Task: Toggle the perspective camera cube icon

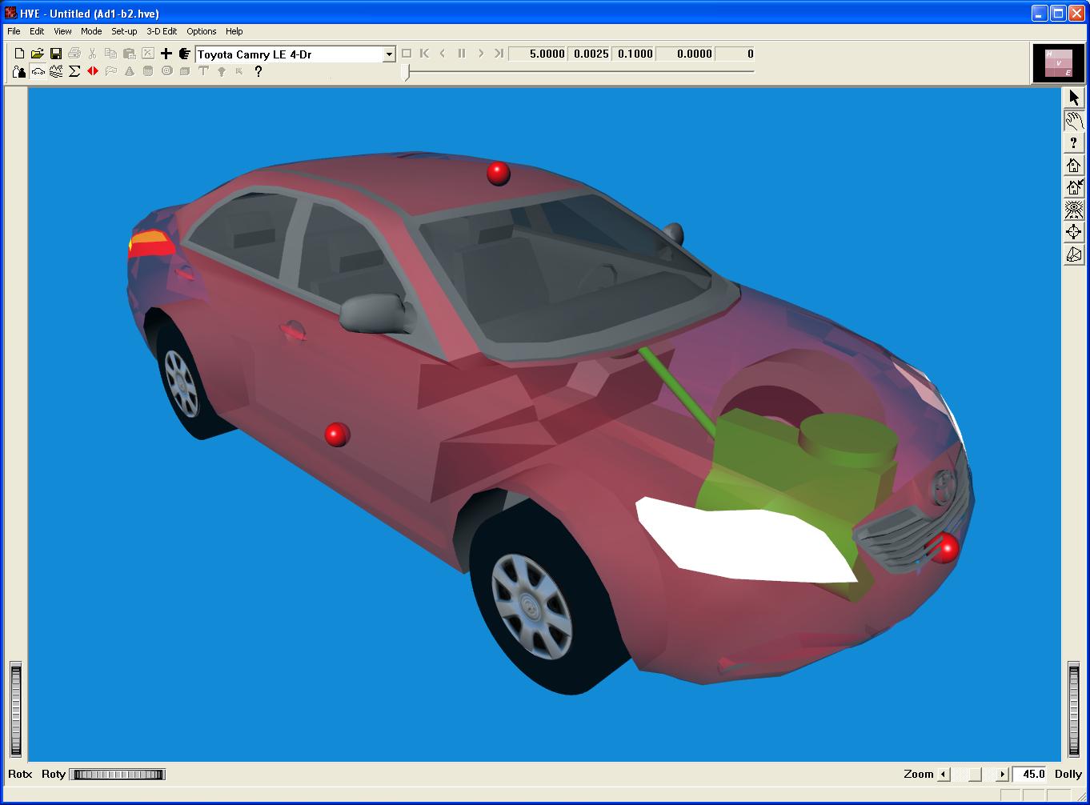Action: coord(1074,254)
